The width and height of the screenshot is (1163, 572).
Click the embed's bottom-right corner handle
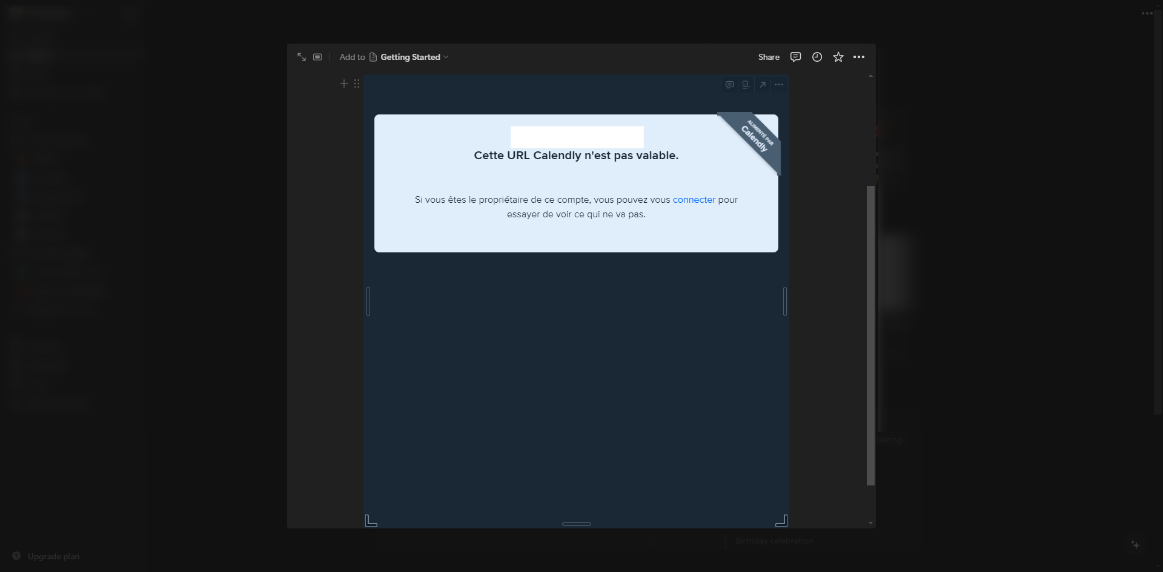click(781, 521)
